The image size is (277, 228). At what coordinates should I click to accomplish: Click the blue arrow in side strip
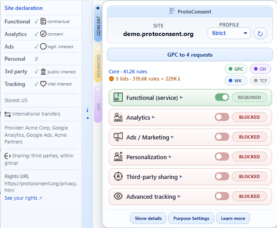[88, 118]
